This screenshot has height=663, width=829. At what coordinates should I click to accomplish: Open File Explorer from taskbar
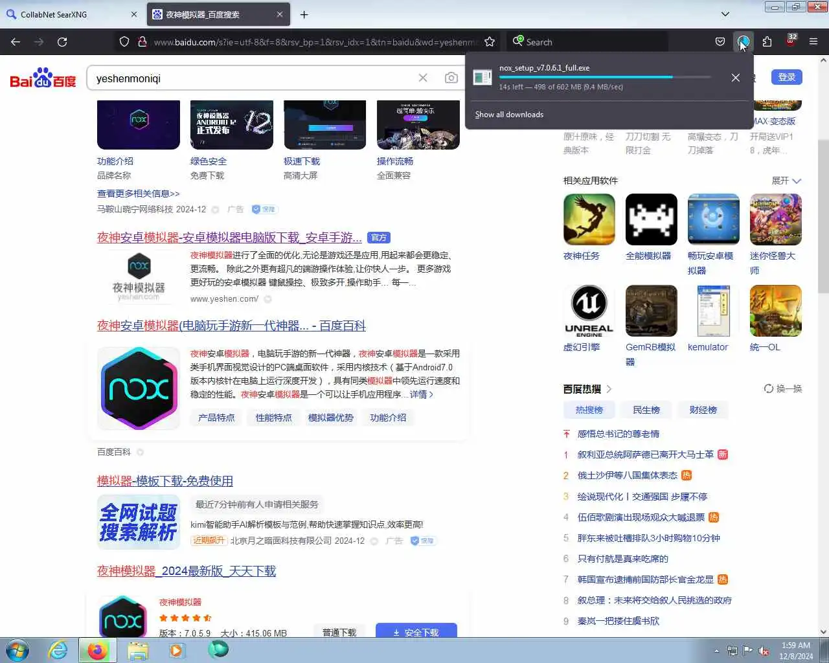(x=137, y=650)
